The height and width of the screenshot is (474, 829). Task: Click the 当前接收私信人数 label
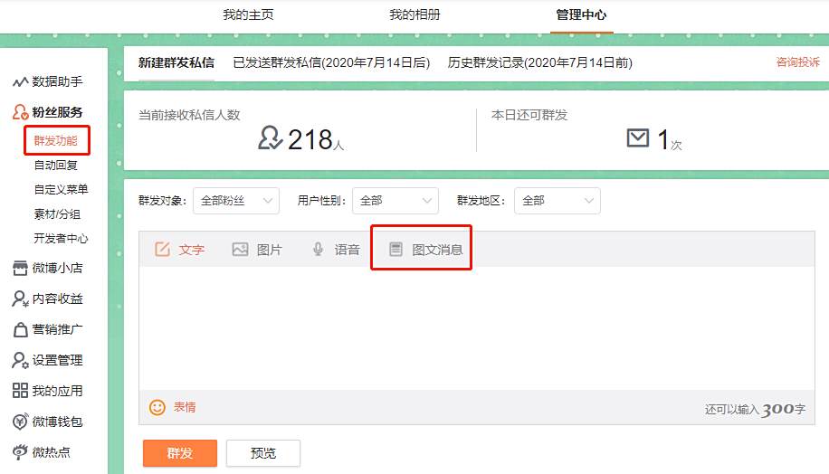tap(189, 115)
